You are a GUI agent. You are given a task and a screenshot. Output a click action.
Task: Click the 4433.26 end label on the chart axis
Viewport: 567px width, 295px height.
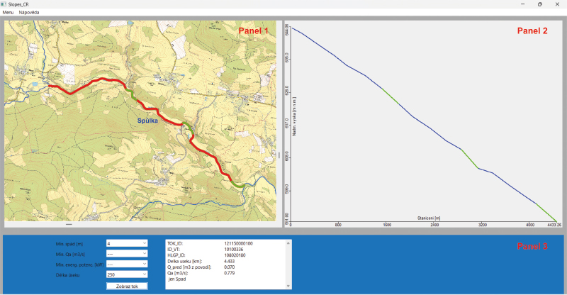(x=554, y=224)
